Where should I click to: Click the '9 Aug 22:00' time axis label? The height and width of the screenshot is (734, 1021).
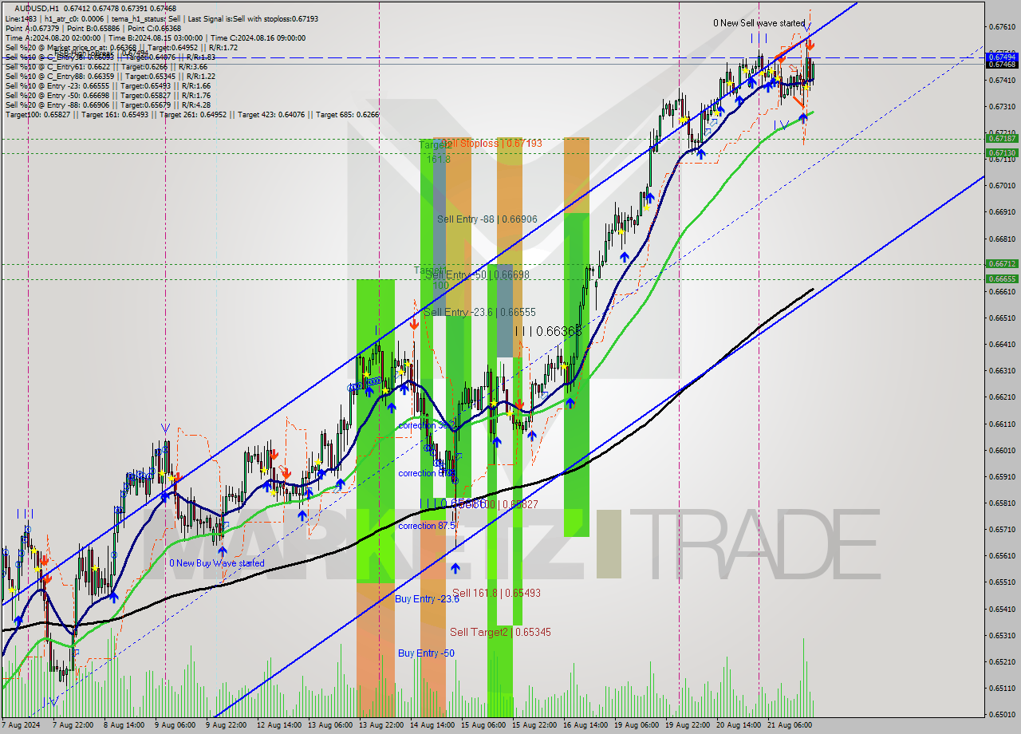227,725
